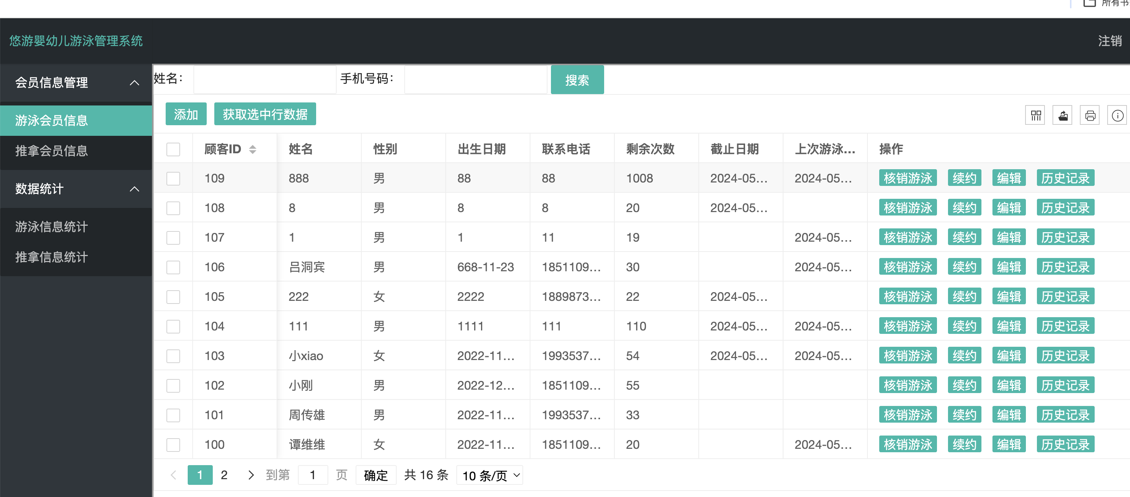1130x497 pixels.
Task: Click the info circle icon
Action: pyautogui.click(x=1117, y=116)
